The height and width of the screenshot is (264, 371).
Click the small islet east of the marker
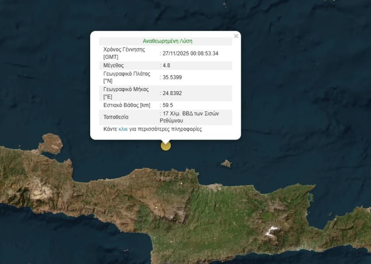(226, 164)
